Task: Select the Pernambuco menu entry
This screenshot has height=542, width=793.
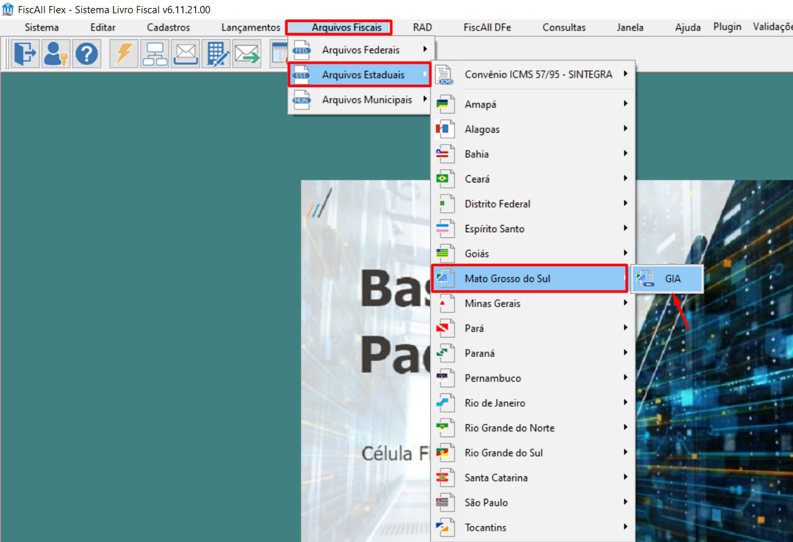Action: (533, 377)
